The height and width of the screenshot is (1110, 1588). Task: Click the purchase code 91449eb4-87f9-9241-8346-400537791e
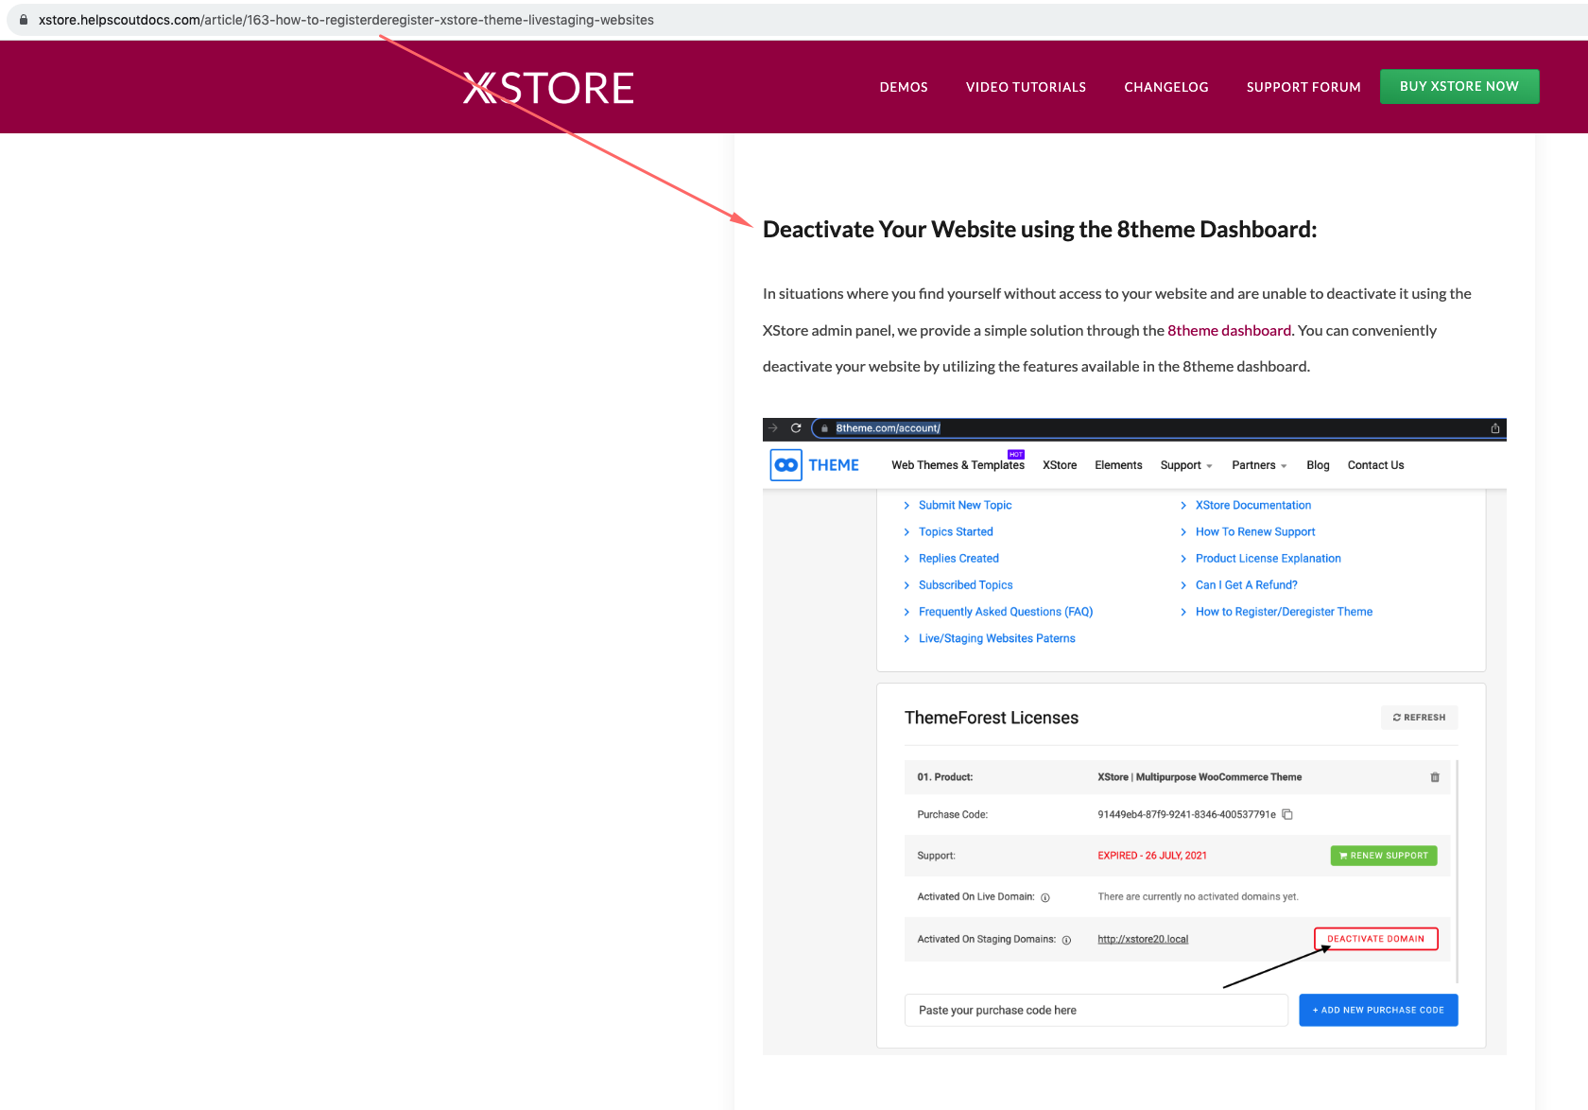pos(1186,815)
